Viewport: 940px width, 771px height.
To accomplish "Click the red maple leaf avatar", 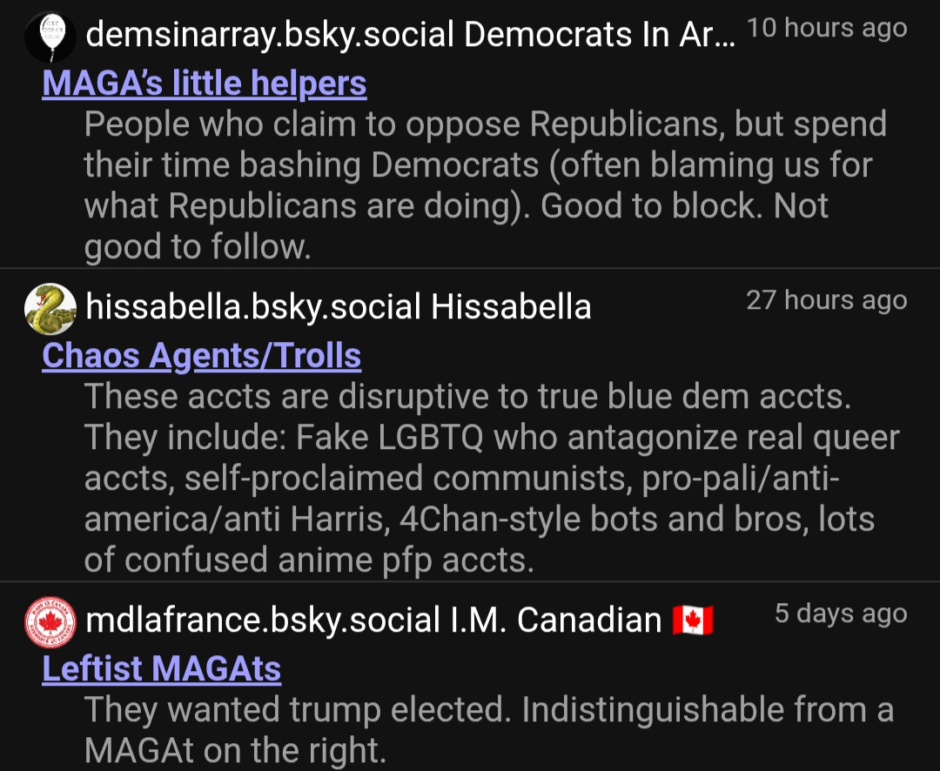I will click(50, 620).
